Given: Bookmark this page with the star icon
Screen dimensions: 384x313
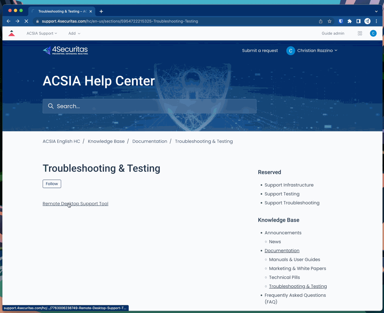Looking at the screenshot, I should point(329,21).
